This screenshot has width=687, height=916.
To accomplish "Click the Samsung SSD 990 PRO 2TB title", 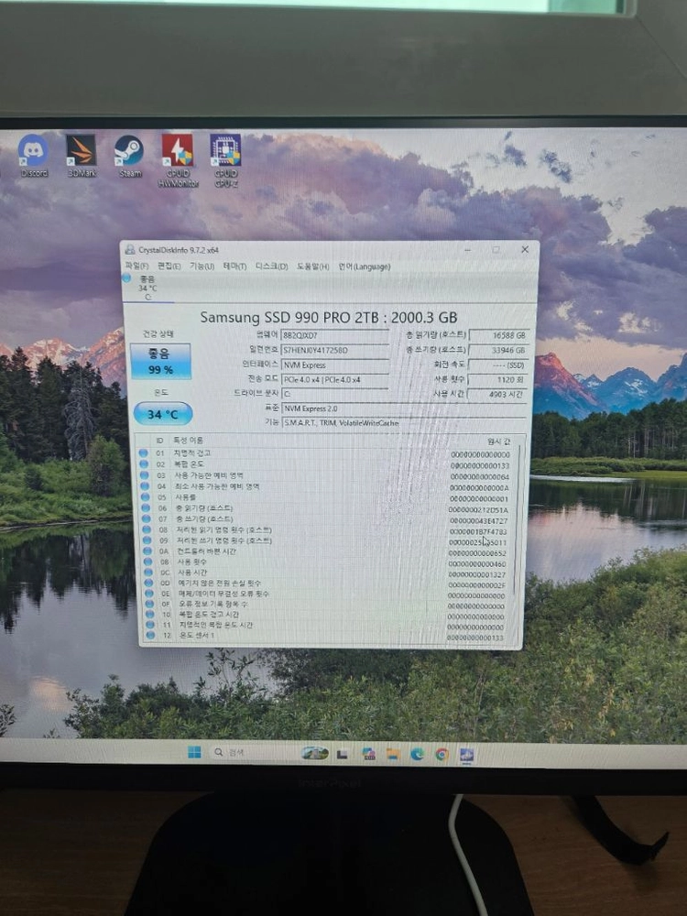I will pos(328,317).
